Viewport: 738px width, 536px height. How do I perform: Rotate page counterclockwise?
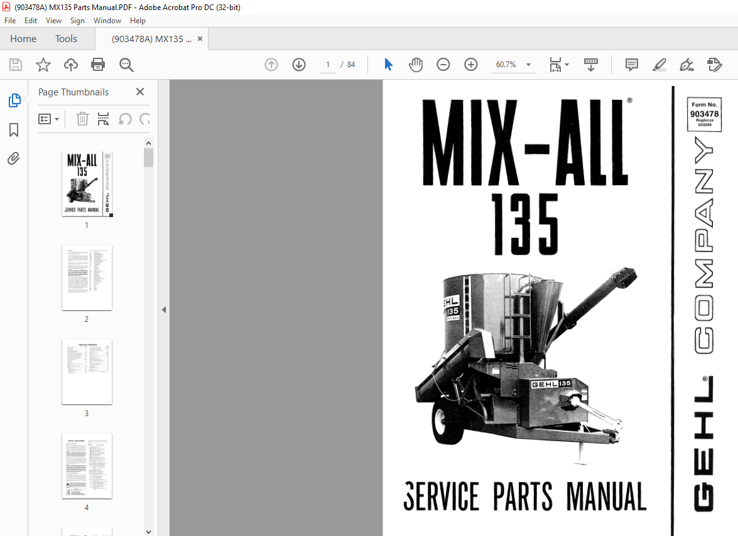pos(125,119)
